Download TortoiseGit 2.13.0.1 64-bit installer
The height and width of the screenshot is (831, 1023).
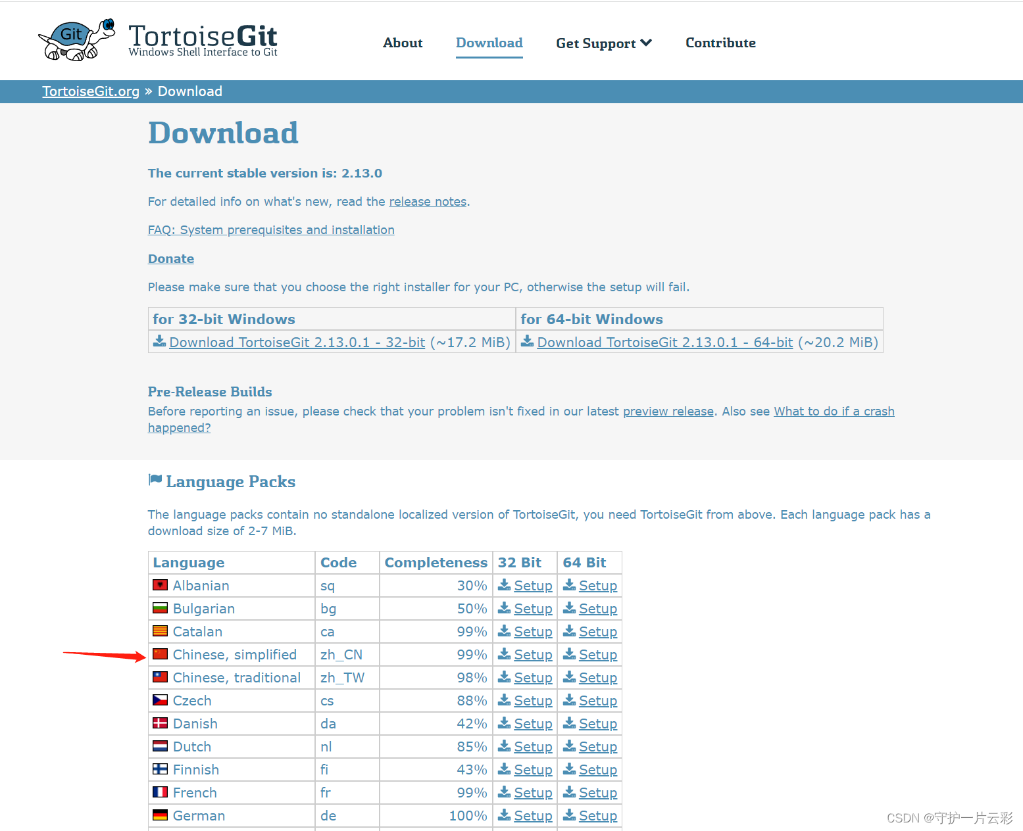coord(665,343)
